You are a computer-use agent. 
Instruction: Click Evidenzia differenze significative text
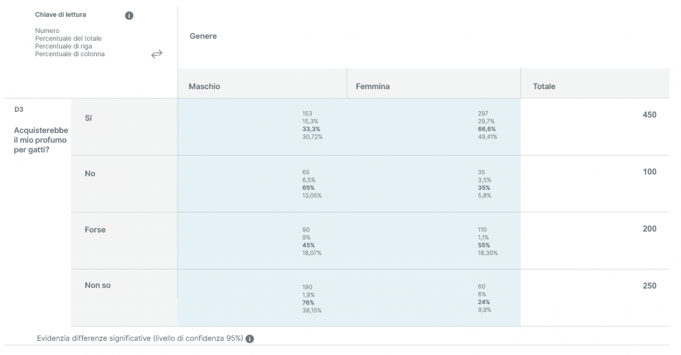pos(140,338)
